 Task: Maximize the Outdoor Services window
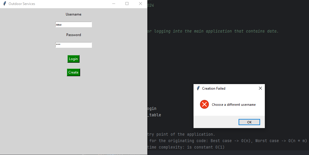127,4
